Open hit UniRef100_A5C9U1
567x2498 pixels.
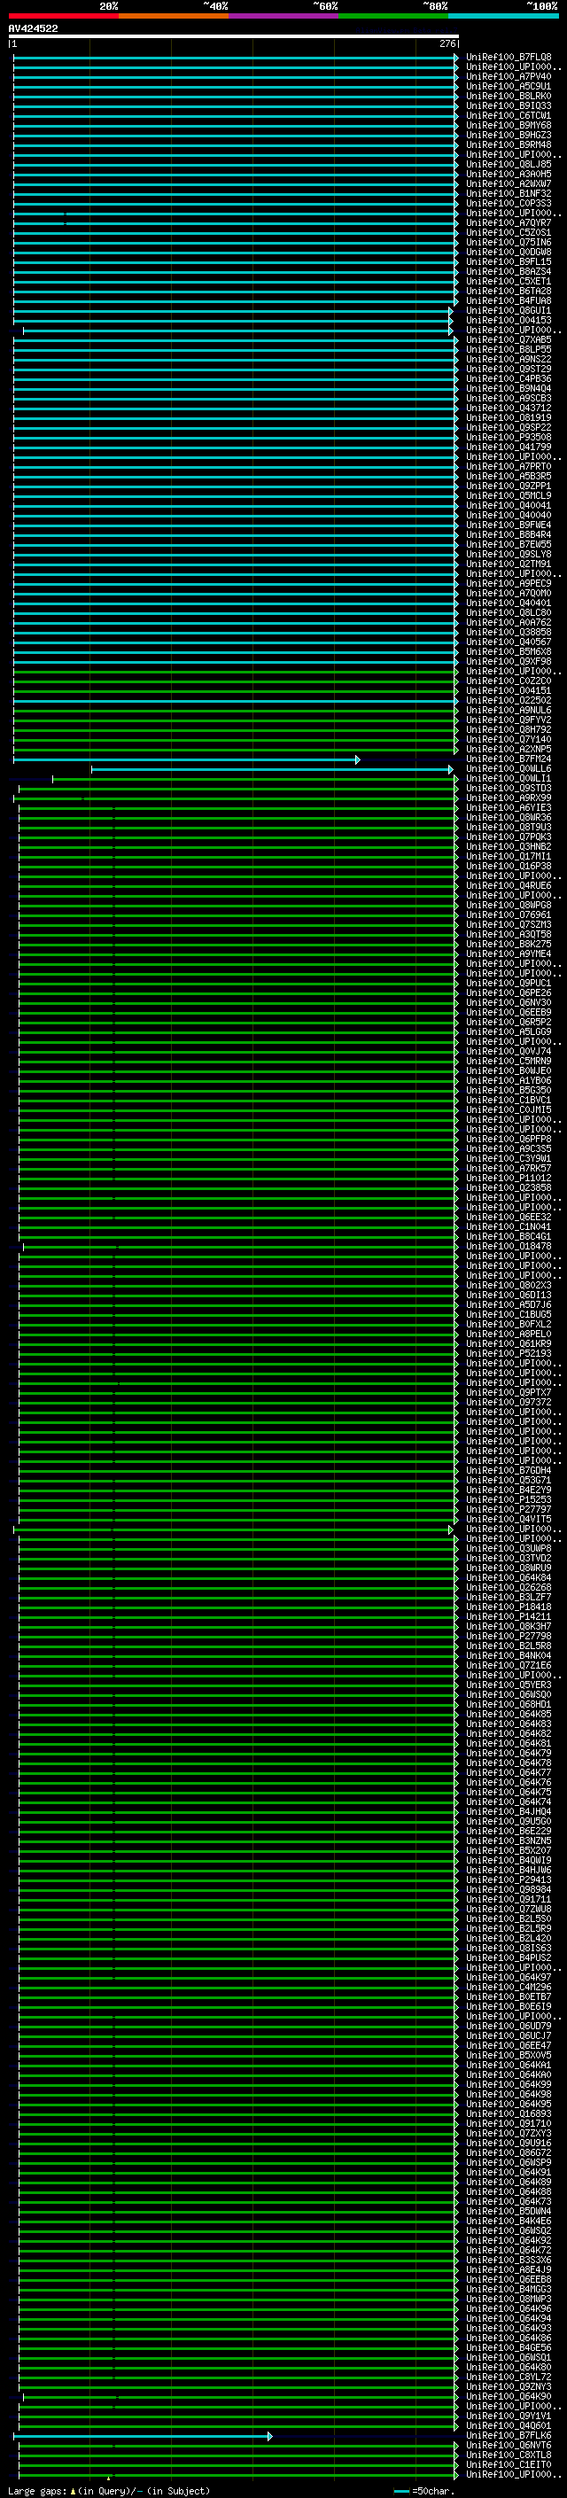[509, 86]
